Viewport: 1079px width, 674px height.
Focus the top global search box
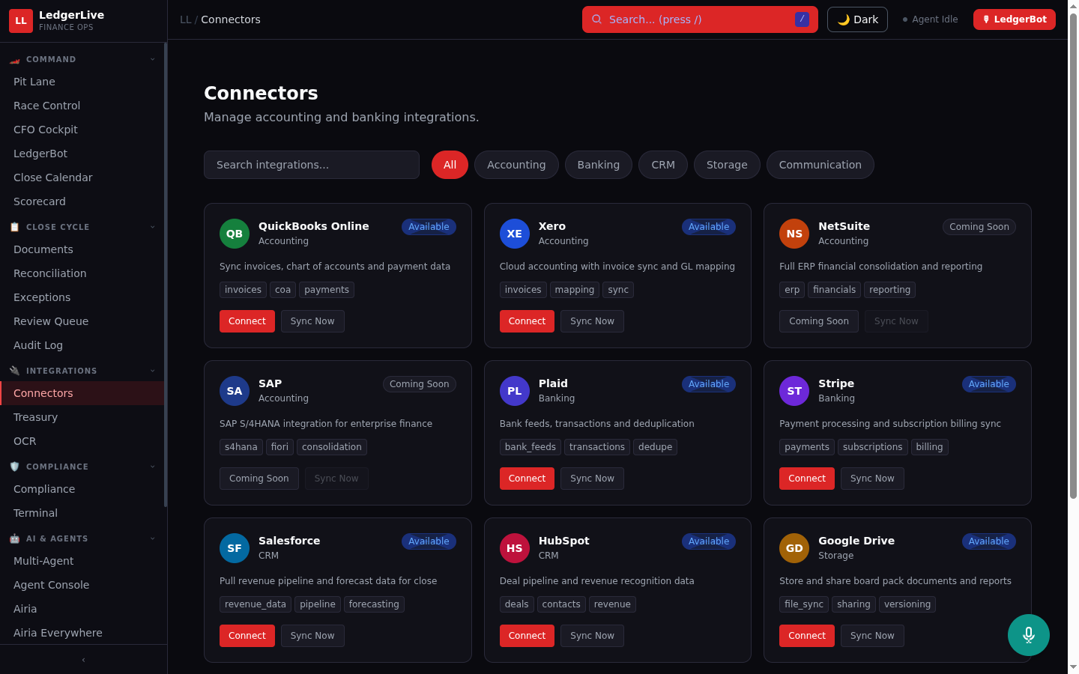pyautogui.click(x=700, y=19)
